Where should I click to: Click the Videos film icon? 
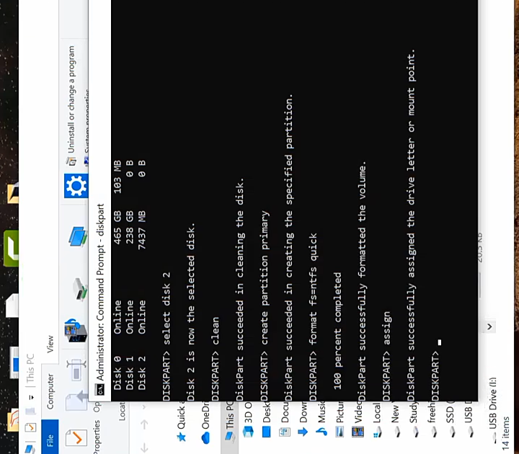358,432
